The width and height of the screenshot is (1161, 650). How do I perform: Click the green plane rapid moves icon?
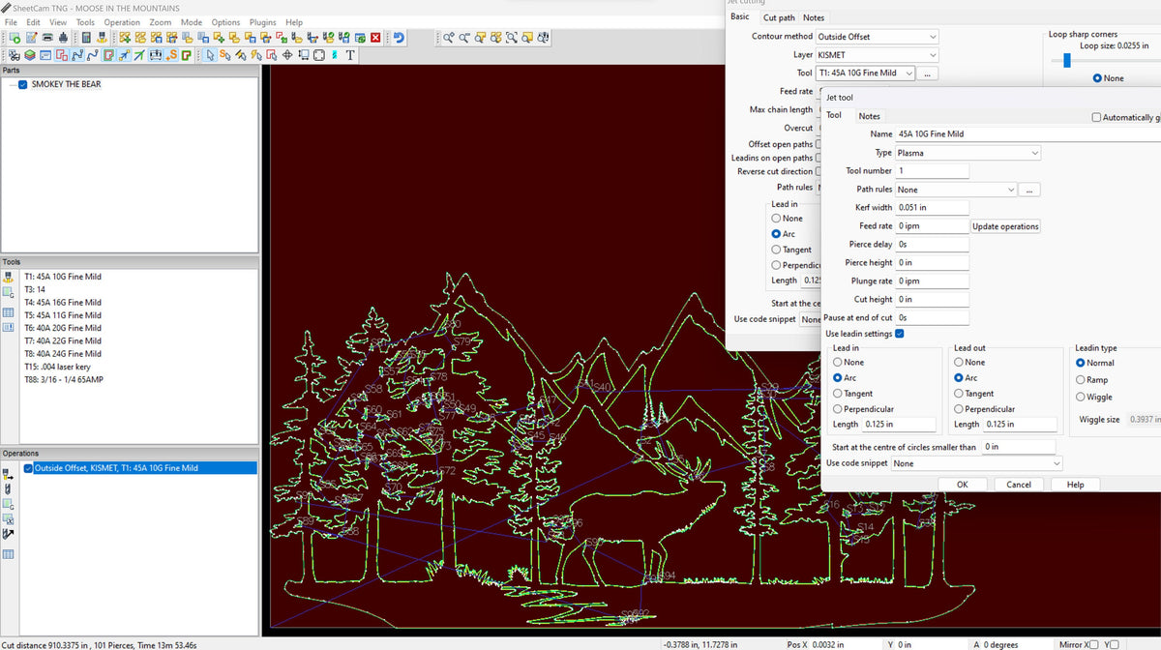coord(139,54)
